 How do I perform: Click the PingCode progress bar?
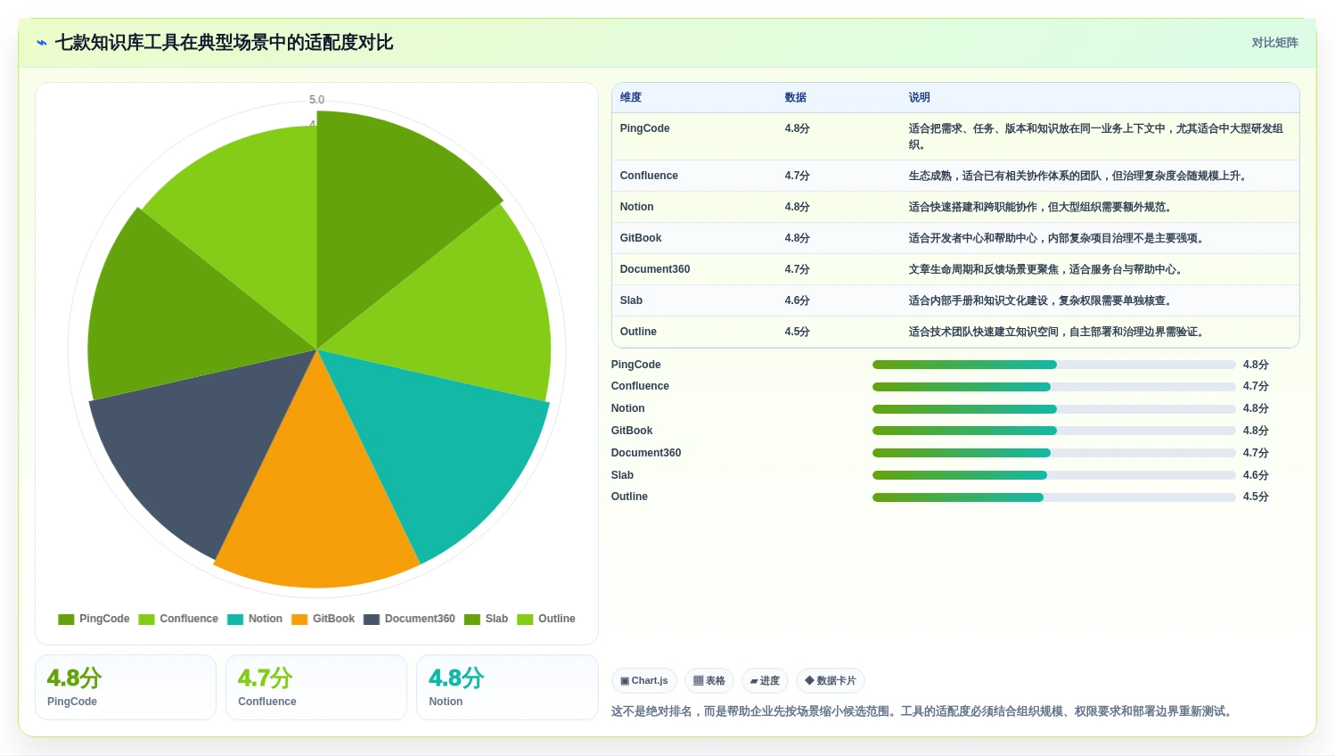tap(1054, 365)
